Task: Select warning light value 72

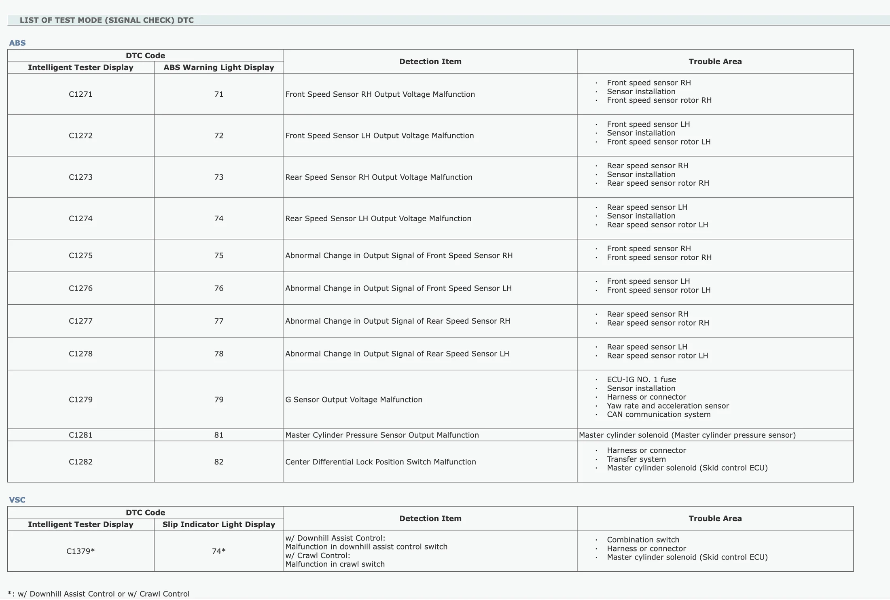Action: 219,136
